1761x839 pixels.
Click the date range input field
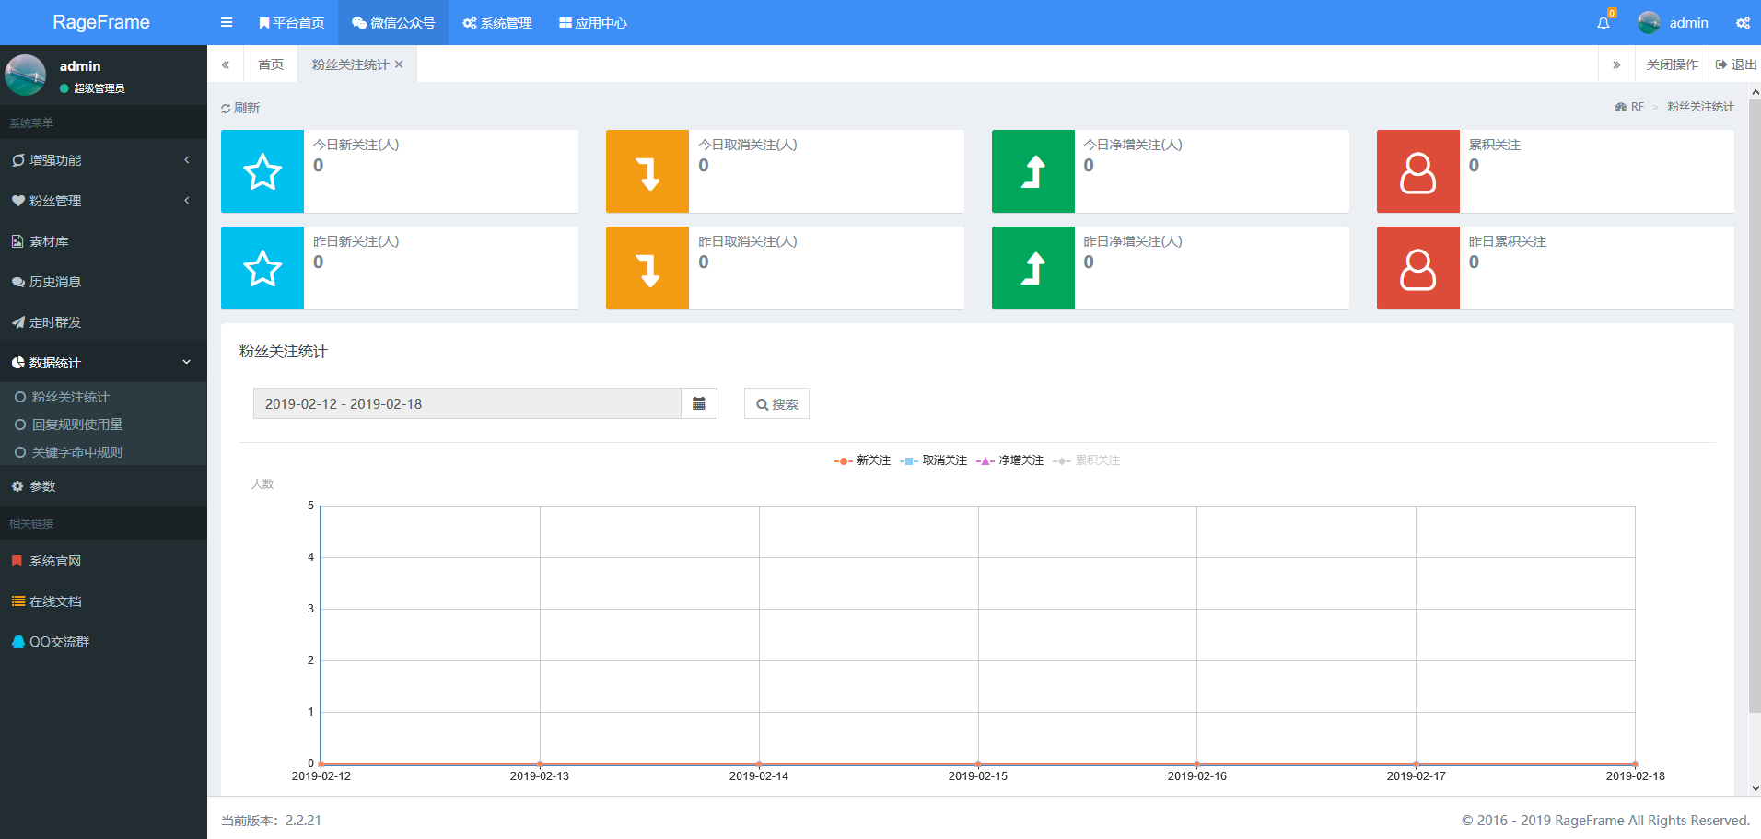tap(467, 403)
